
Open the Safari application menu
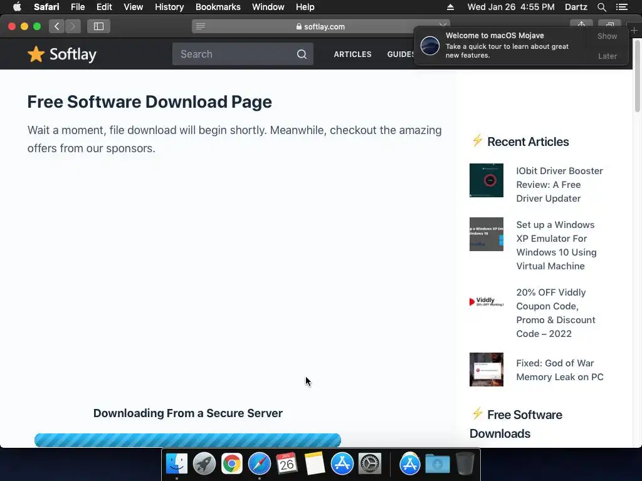[46, 7]
